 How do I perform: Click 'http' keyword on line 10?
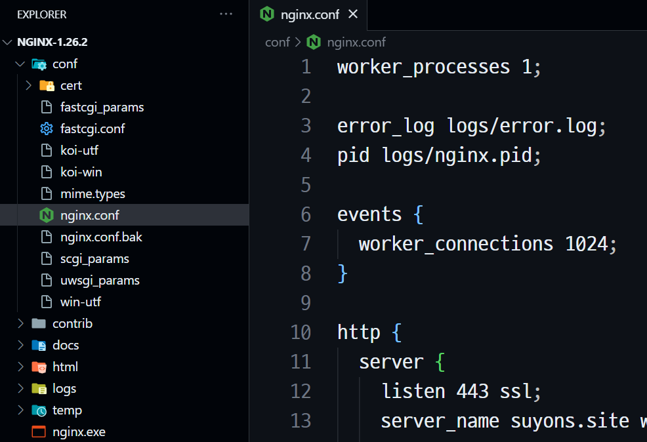point(358,332)
